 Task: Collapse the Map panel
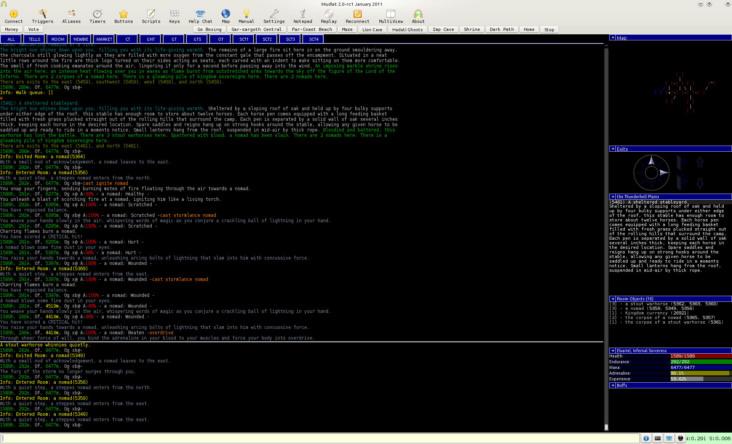[613, 38]
